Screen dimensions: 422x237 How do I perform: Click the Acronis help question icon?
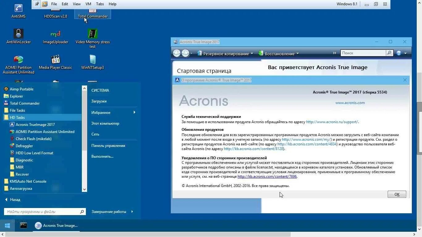[399, 53]
